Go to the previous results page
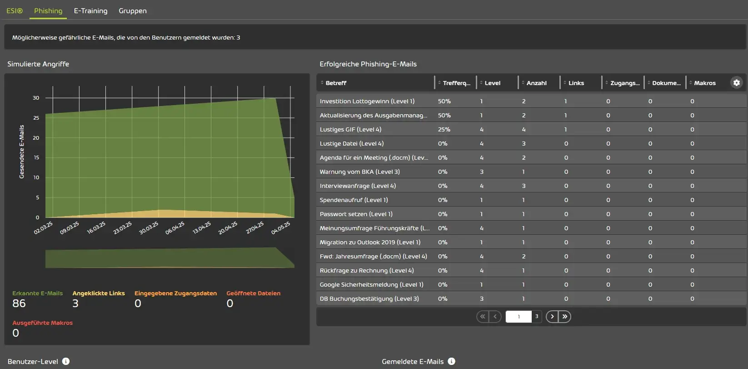This screenshot has width=748, height=369. tap(495, 317)
